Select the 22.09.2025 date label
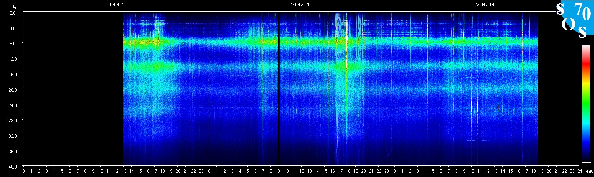The height and width of the screenshot is (177, 594). pos(300,5)
